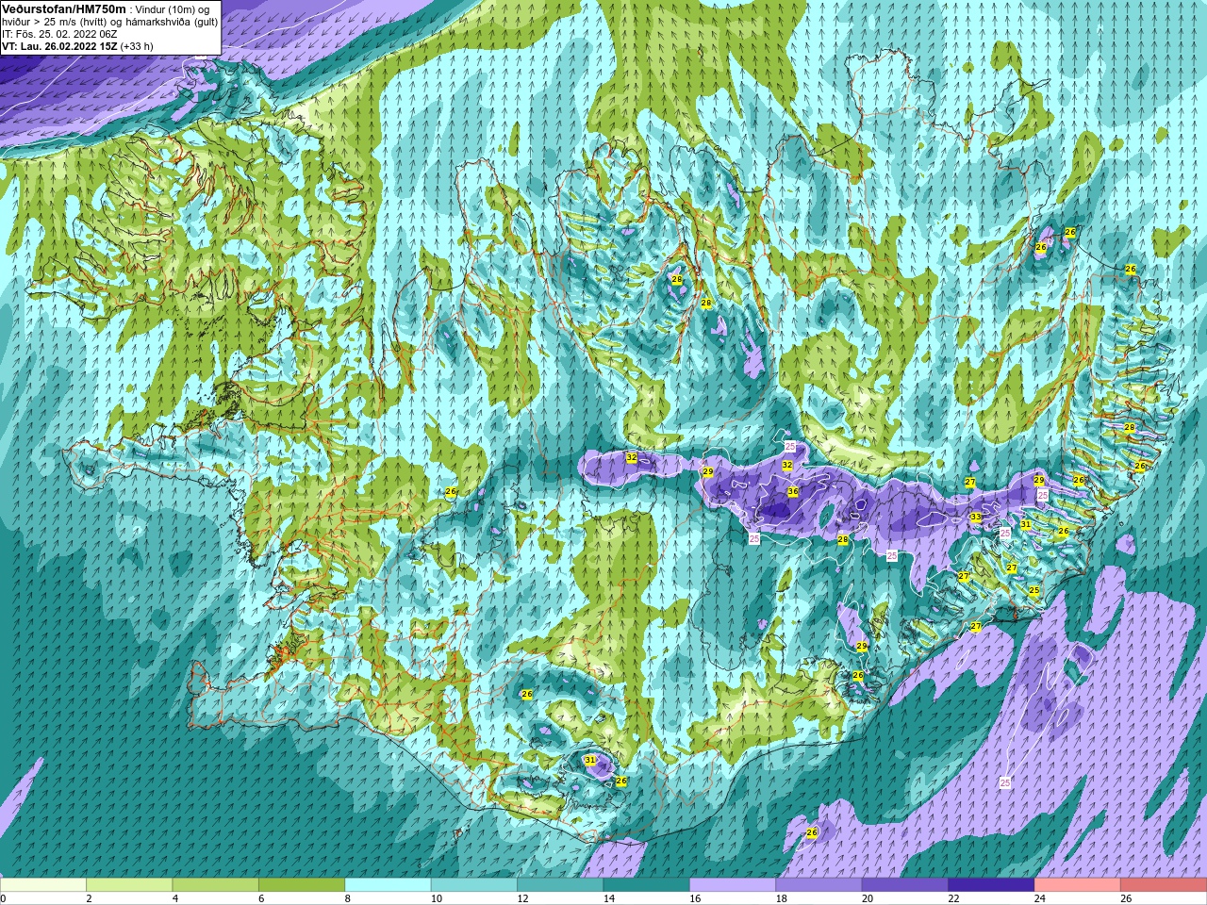Image resolution: width=1207 pixels, height=905 pixels.
Task: Click the legend color swatch between 2 and 4
Action: pyautogui.click(x=129, y=885)
